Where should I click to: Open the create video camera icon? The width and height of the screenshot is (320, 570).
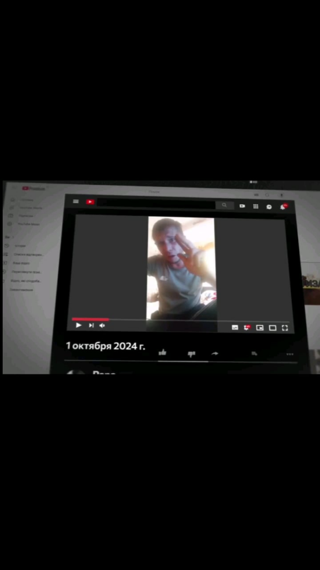point(242,206)
